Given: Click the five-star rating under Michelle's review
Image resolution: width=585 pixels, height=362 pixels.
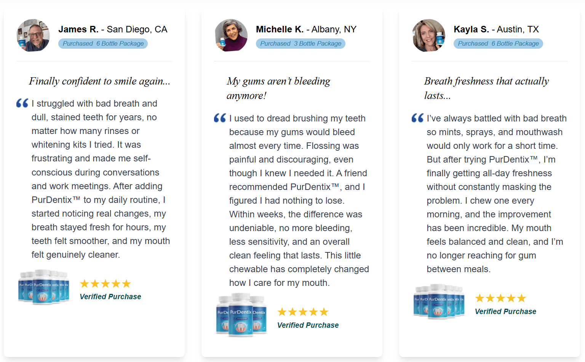Looking at the screenshot, I should [x=303, y=312].
